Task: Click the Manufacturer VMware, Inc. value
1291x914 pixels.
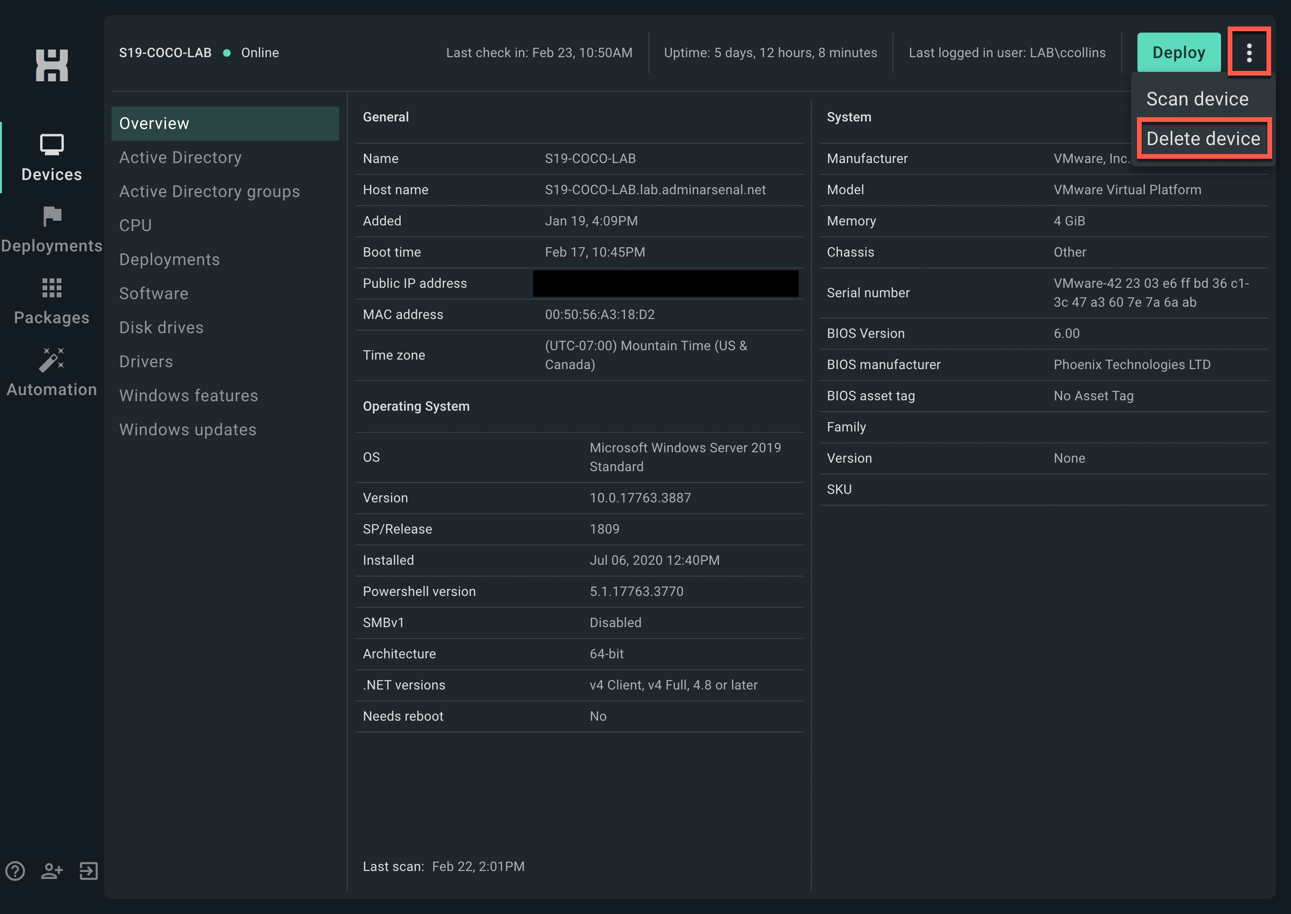Action: click(1091, 158)
